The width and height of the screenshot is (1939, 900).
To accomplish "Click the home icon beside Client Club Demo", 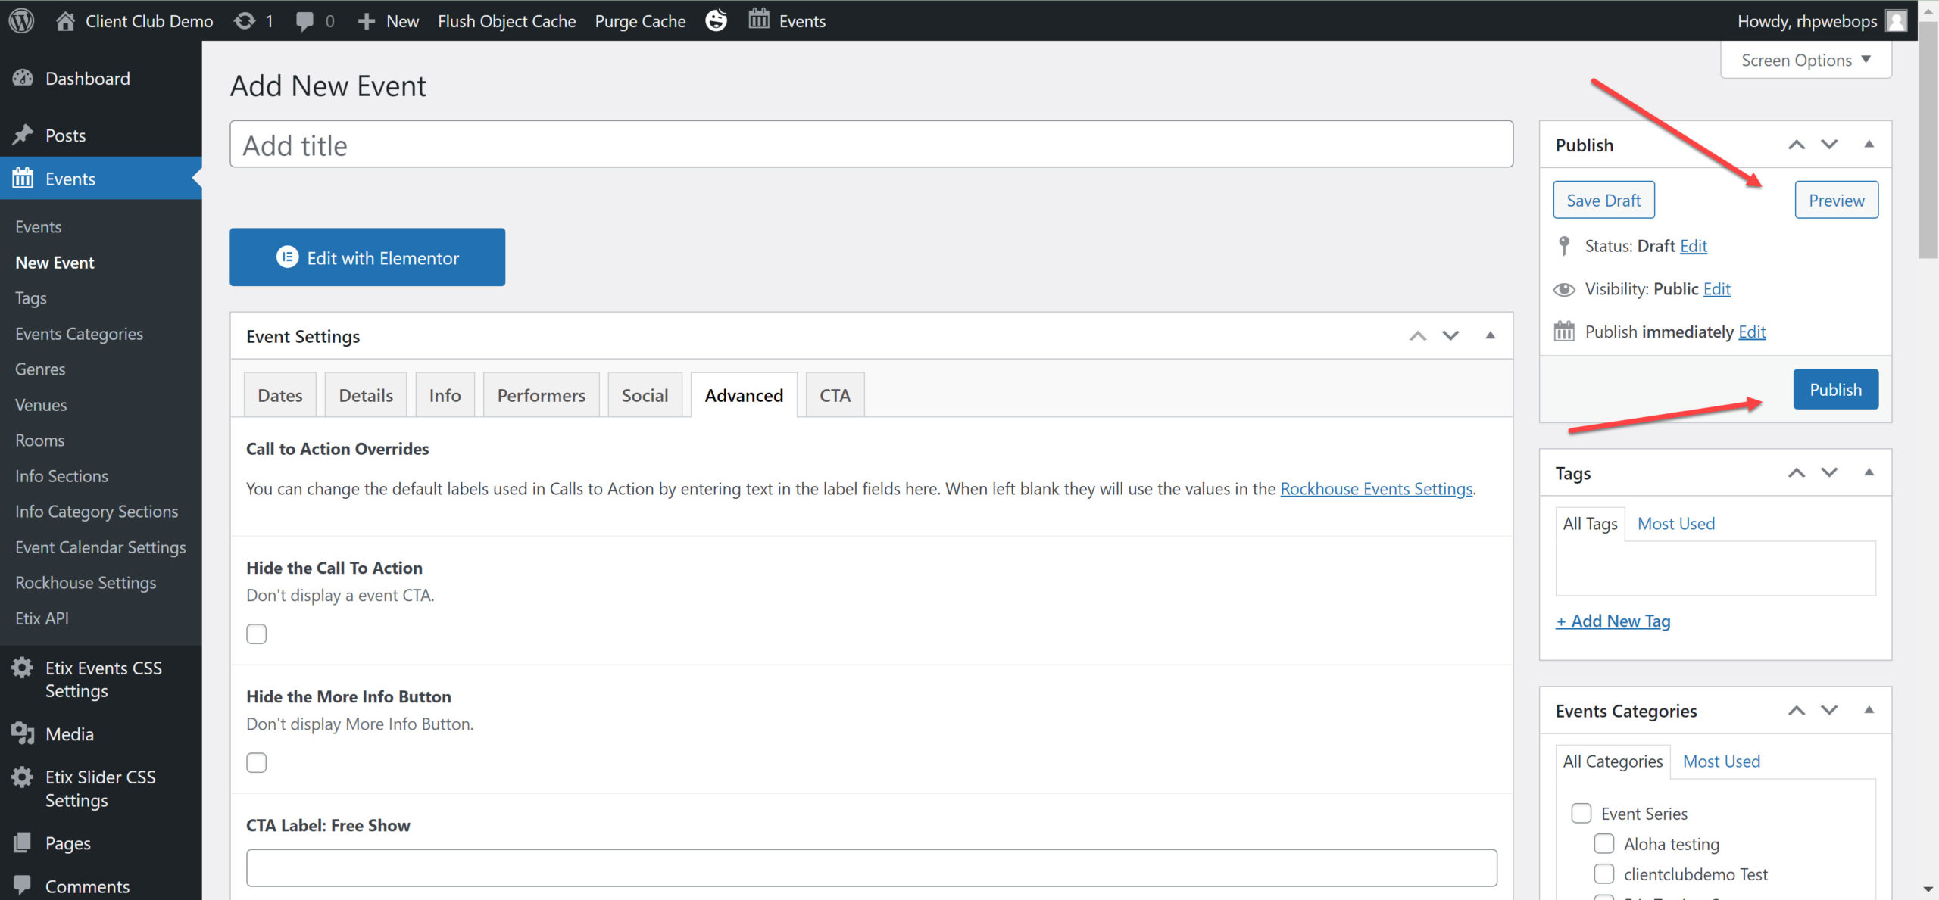I will [x=66, y=20].
